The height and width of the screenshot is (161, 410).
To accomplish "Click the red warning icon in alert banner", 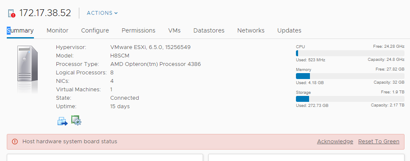I will click(15, 142).
